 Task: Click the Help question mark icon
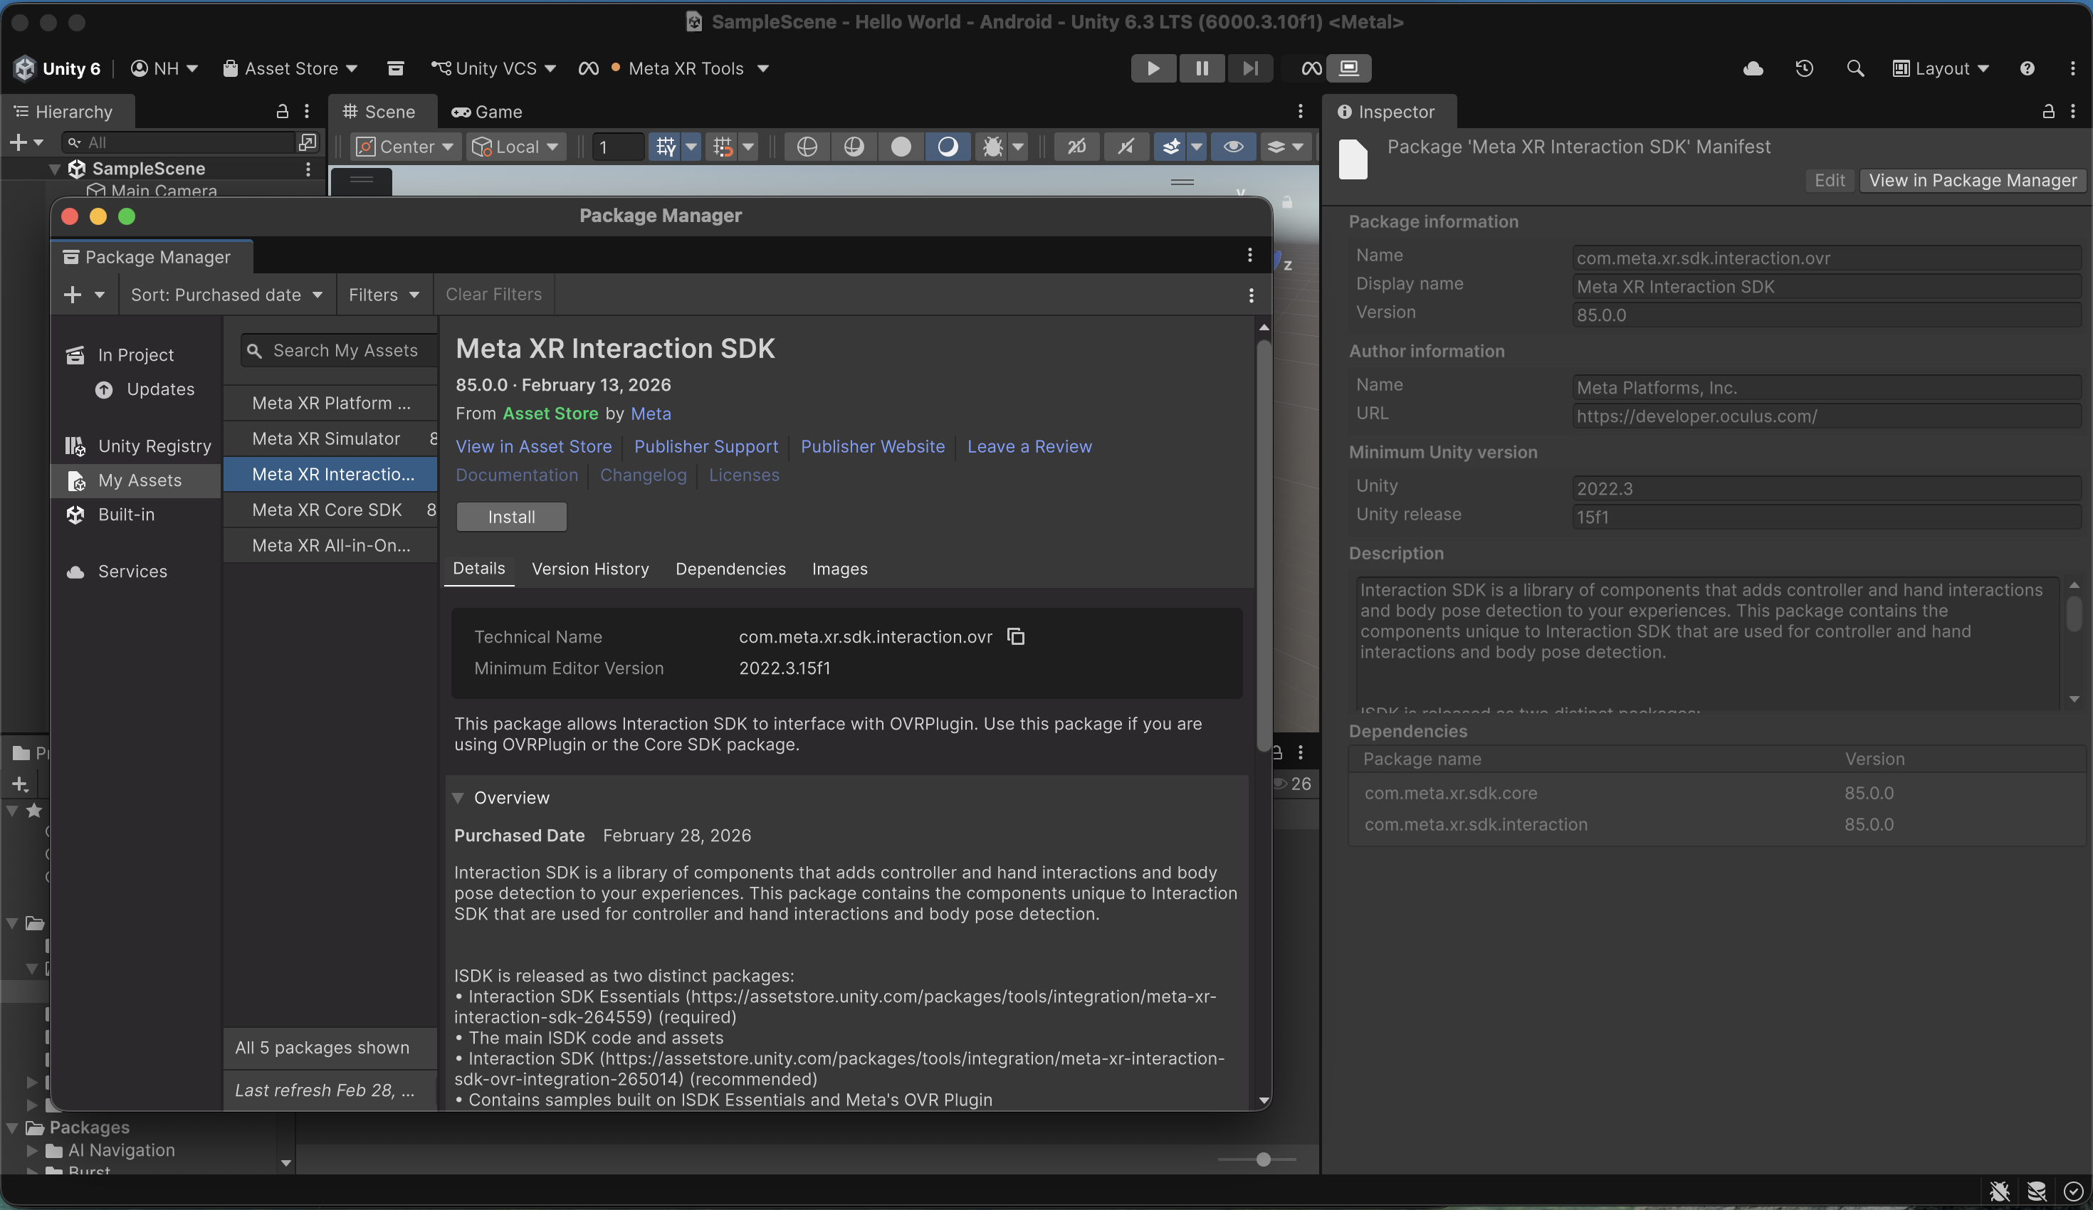coord(2027,68)
